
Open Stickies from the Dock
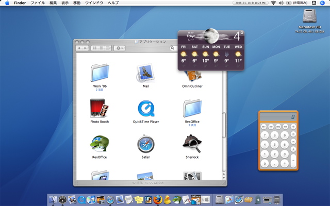coord(139,199)
